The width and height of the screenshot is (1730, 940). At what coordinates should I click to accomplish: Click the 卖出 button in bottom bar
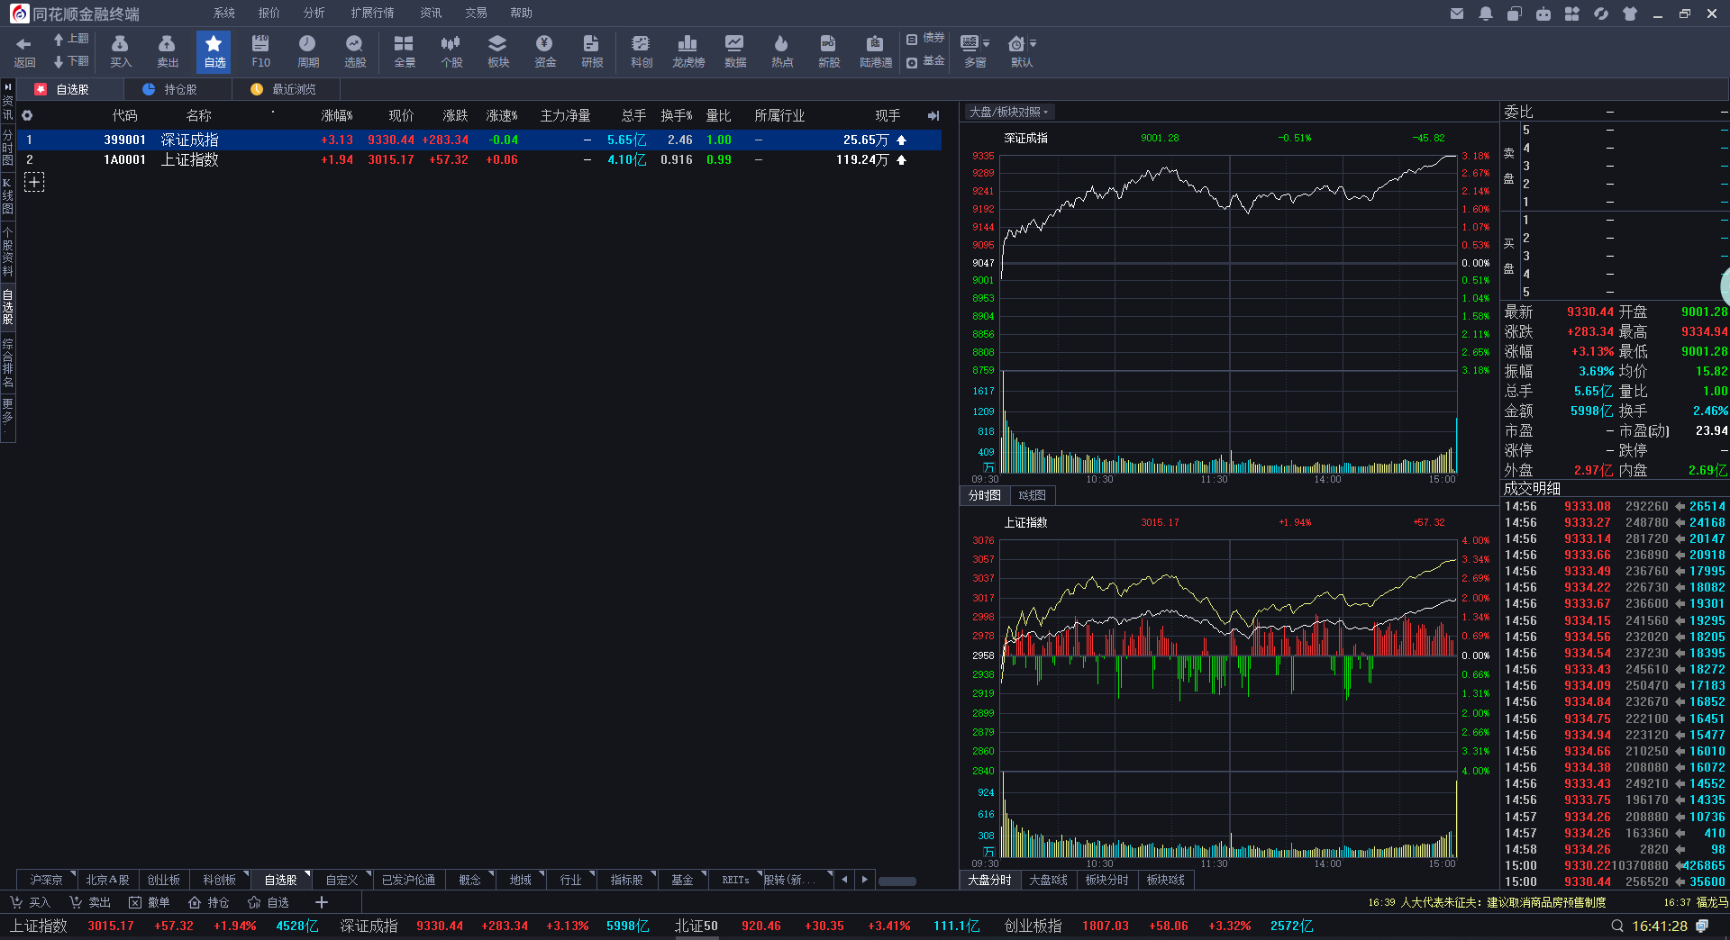(90, 902)
